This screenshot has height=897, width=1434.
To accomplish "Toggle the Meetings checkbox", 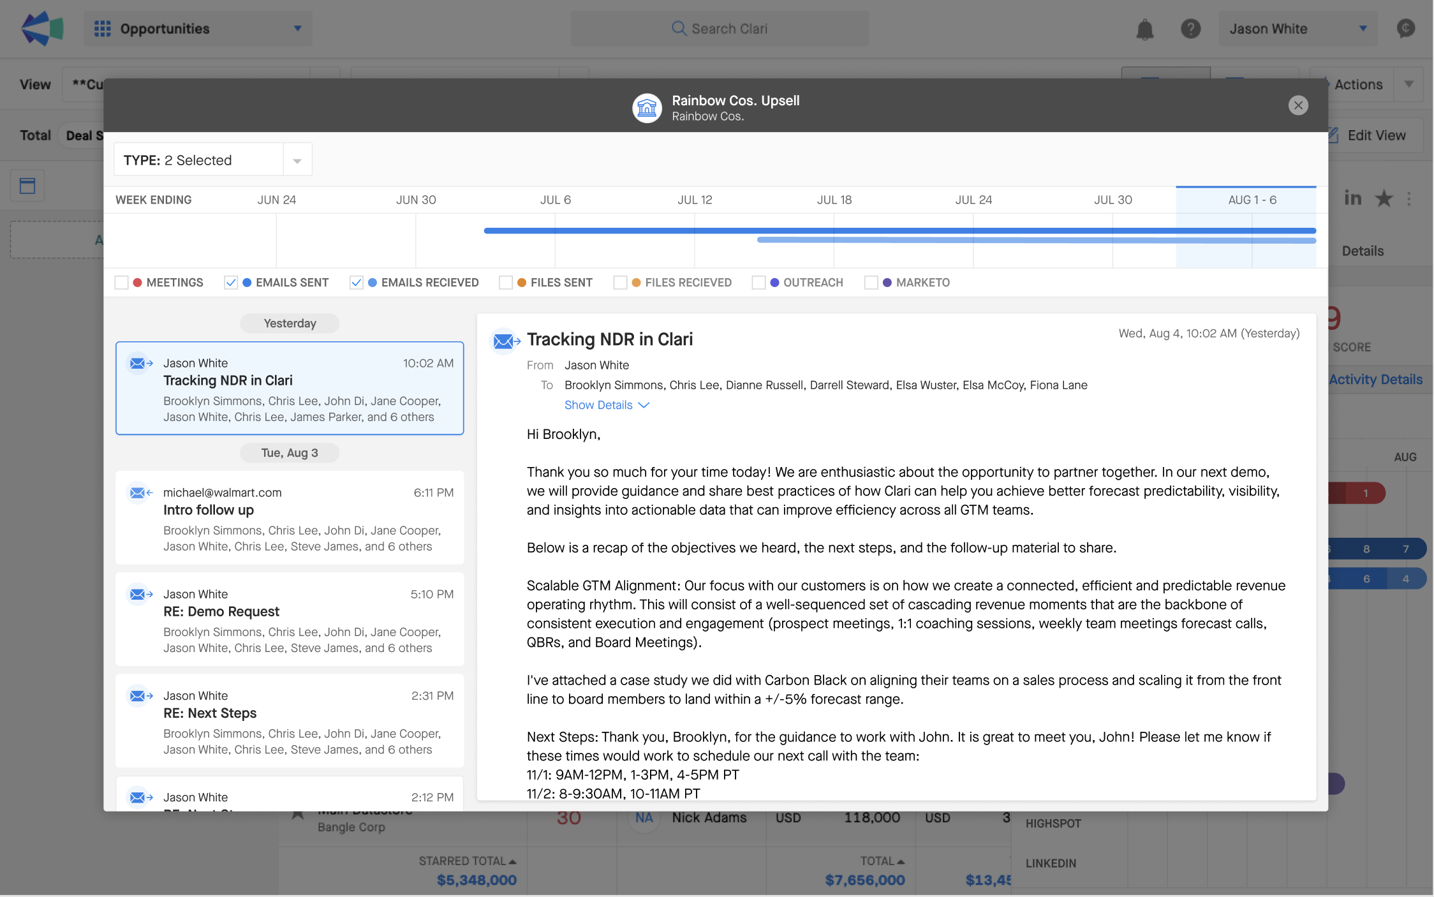I will 121,283.
